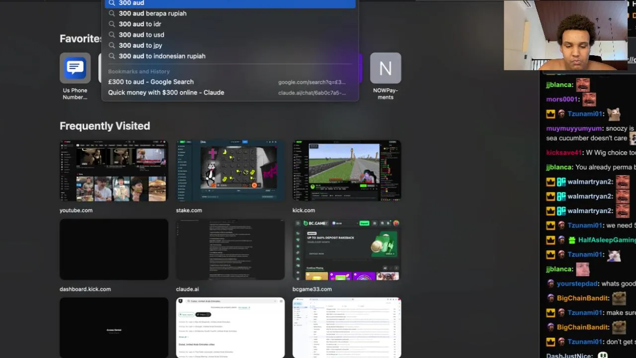Open the NOWPayments favorite icon
This screenshot has width=636, height=358.
tap(386, 68)
